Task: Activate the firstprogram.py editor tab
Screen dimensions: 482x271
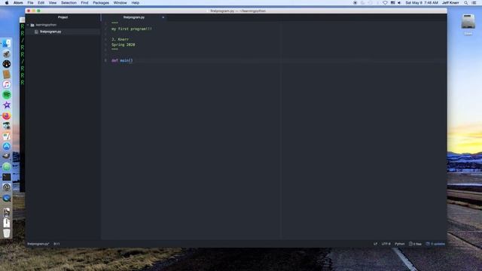Action: [134, 17]
